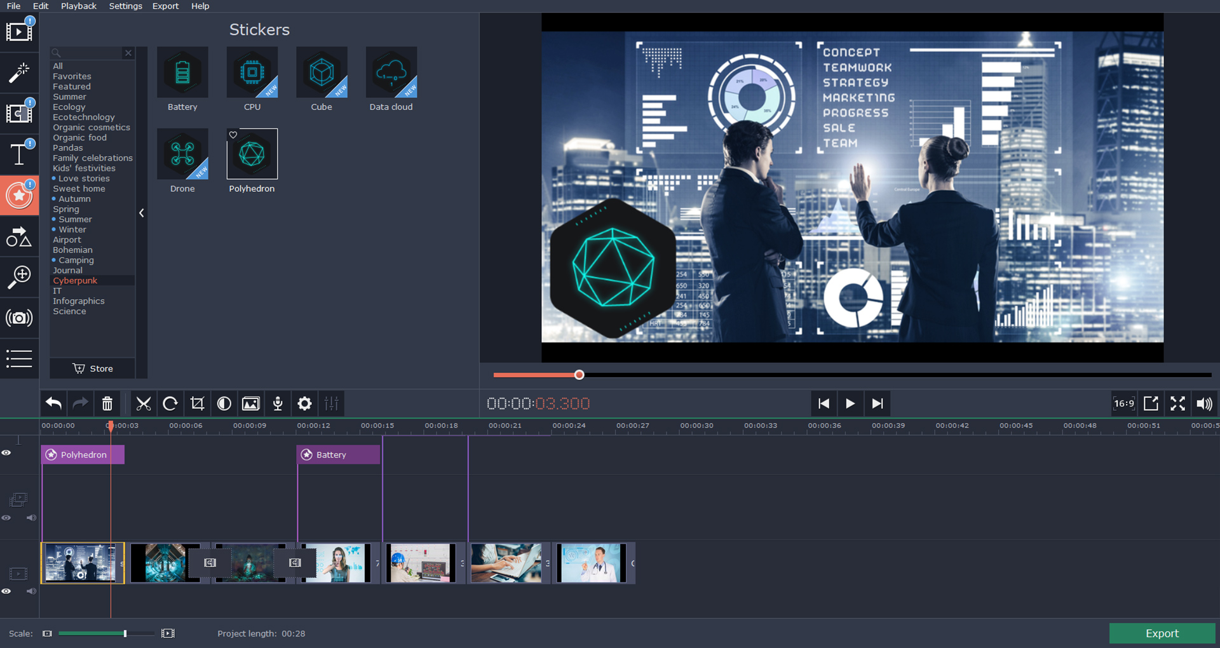Click the Record voiceover microphone icon
The width and height of the screenshot is (1220, 648).
point(278,403)
